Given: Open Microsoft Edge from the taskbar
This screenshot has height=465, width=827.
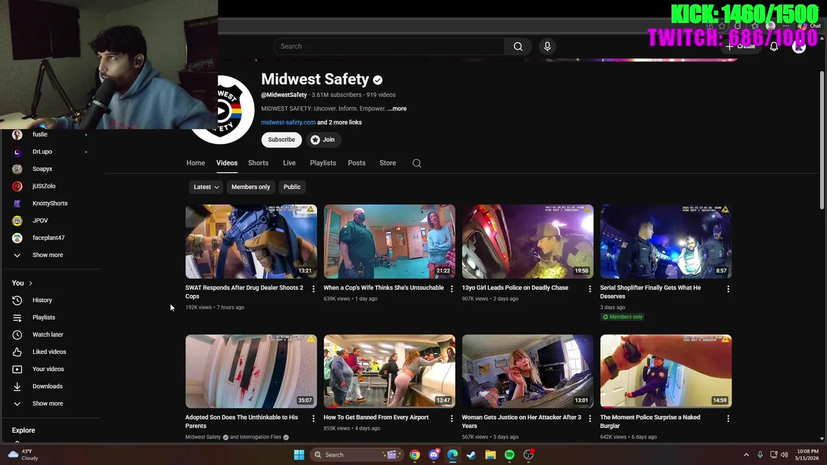Looking at the screenshot, I should 453,455.
